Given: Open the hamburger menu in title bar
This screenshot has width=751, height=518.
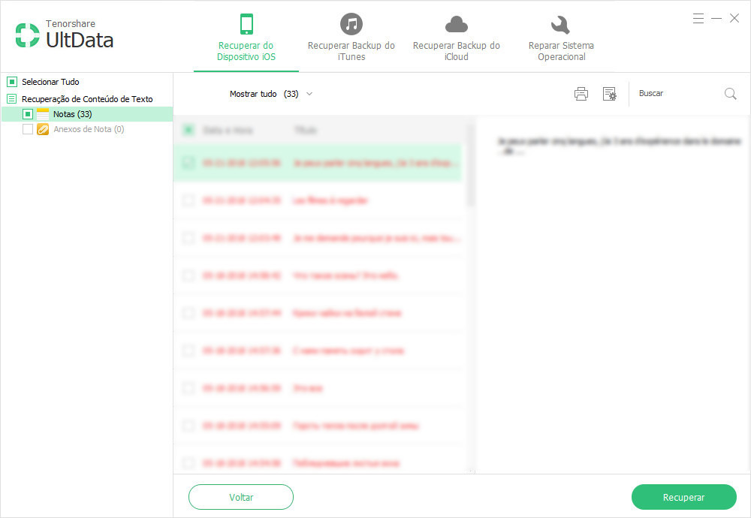Looking at the screenshot, I should [x=698, y=18].
